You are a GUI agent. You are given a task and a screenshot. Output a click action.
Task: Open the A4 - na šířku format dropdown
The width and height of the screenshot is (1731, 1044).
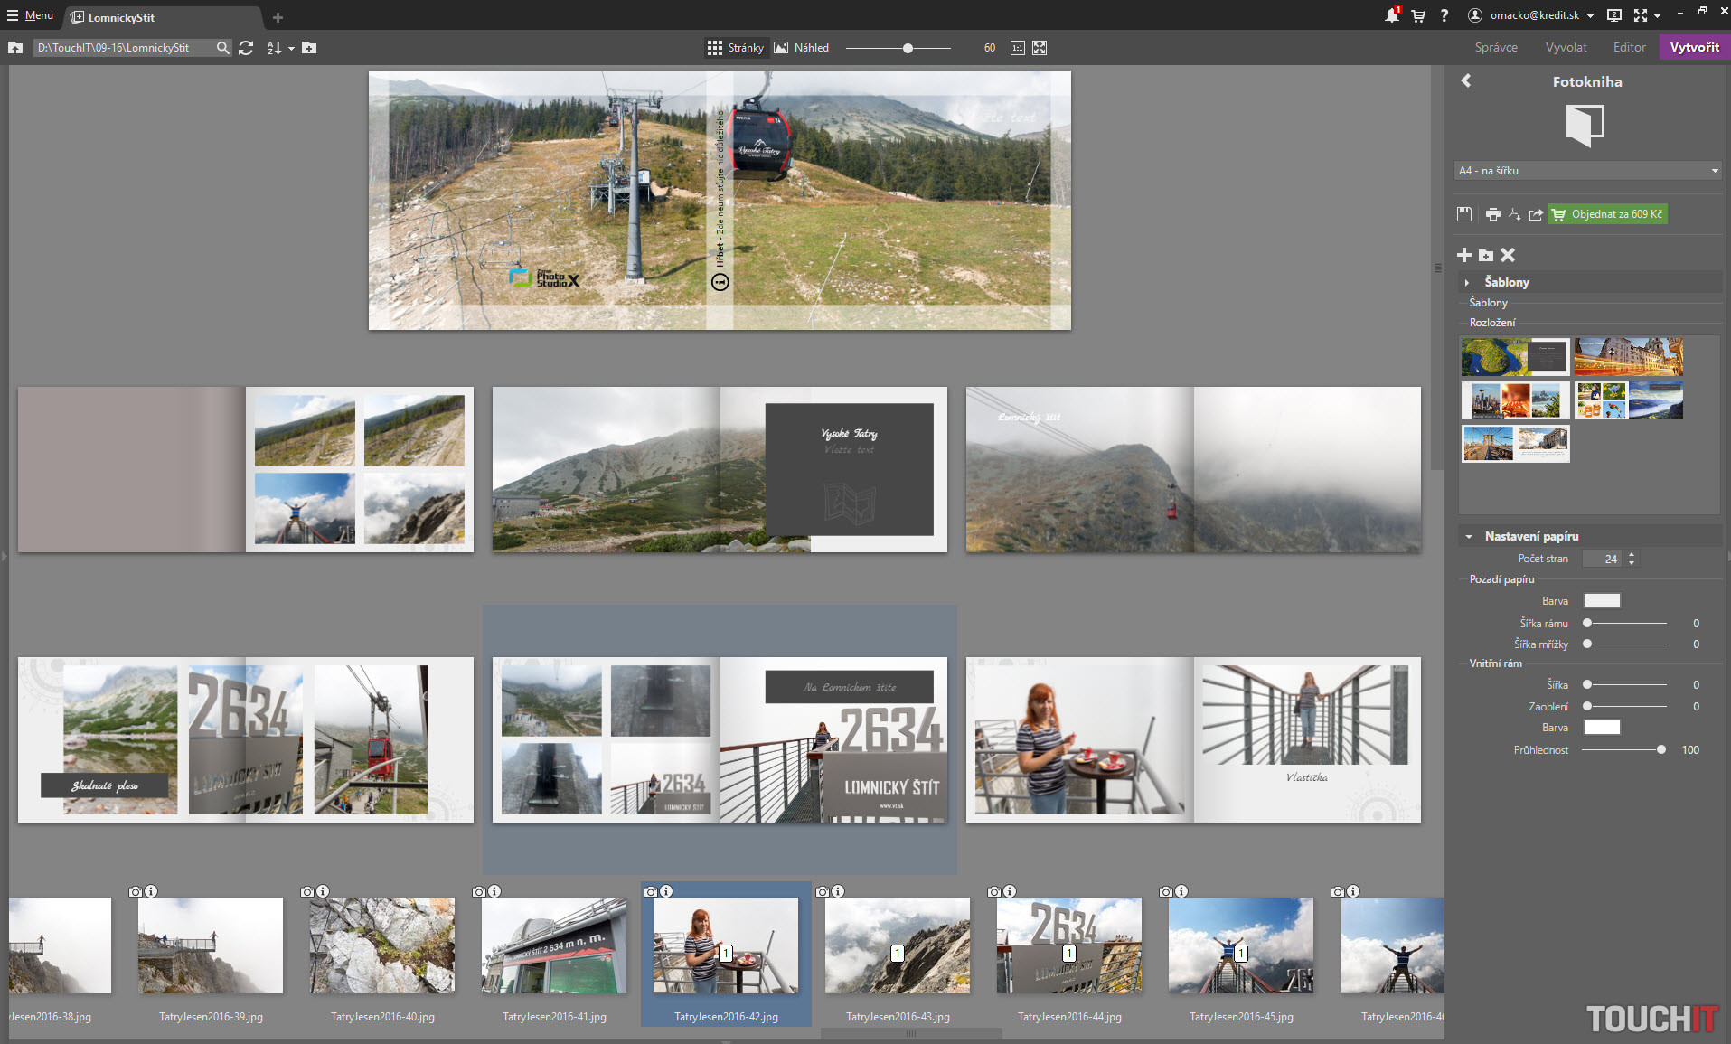pyautogui.click(x=1587, y=171)
